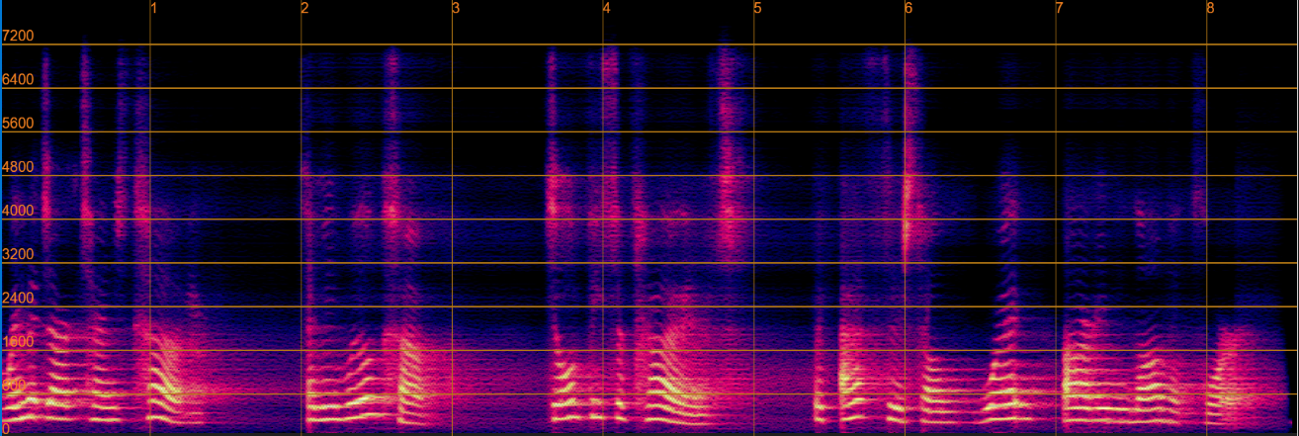The width and height of the screenshot is (1299, 436).
Task: Click the 0 Hz frequency label
Action: (6, 426)
